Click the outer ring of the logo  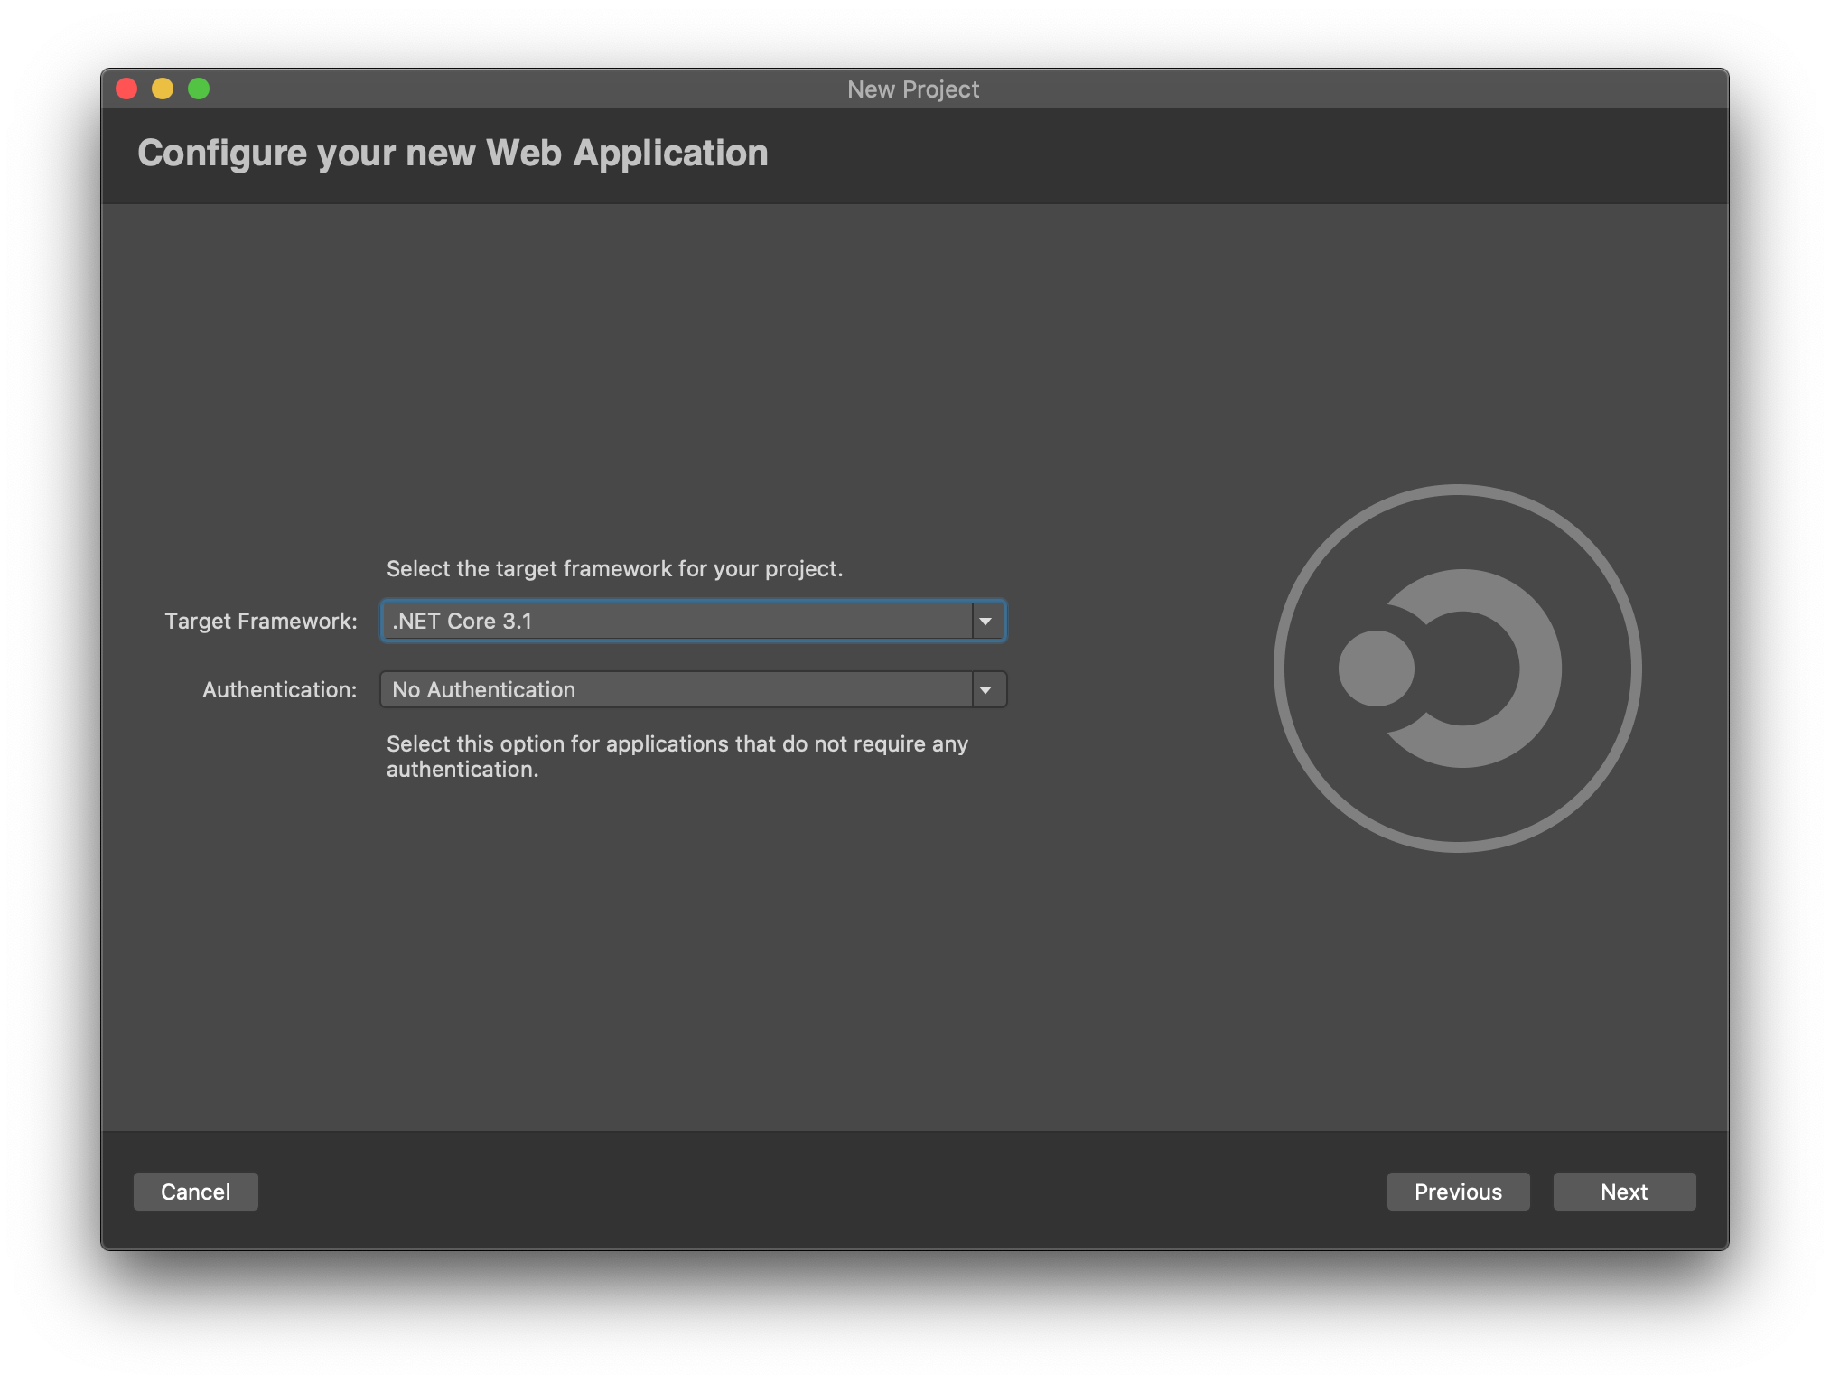click(1458, 491)
